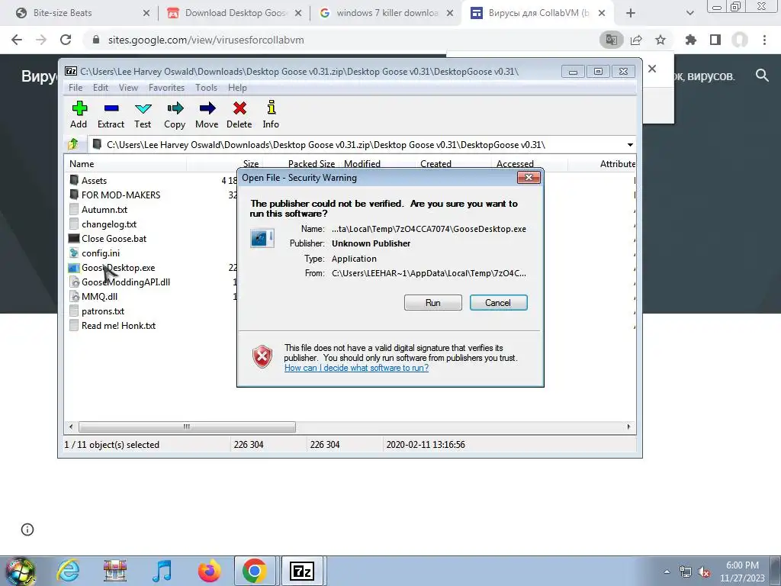The height and width of the screenshot is (586, 781).
Task: Open Internet Explorer from taskbar
Action: click(x=68, y=571)
